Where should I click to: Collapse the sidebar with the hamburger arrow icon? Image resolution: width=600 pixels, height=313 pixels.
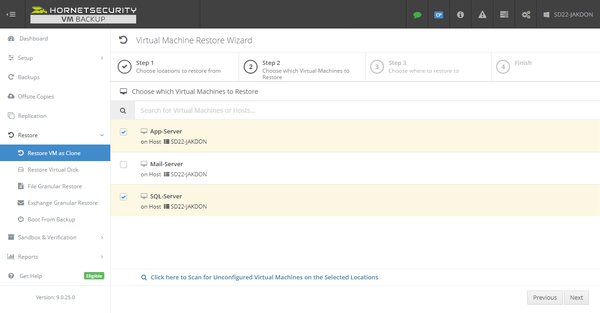(11, 14)
